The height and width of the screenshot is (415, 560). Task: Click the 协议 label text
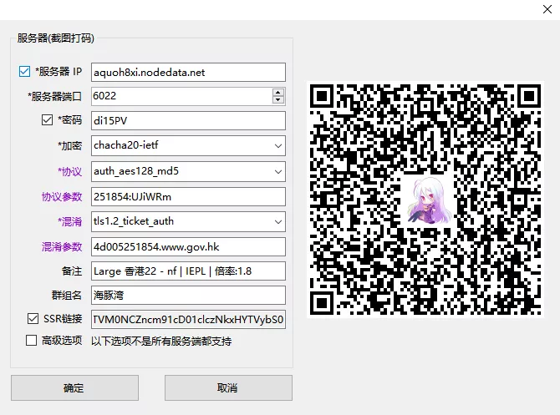(70, 172)
